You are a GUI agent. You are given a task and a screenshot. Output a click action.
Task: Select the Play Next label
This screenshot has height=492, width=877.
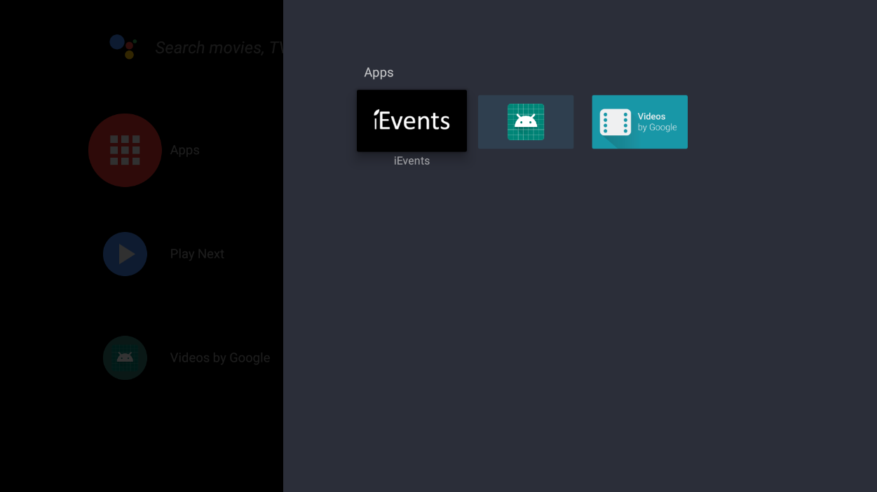coord(197,254)
